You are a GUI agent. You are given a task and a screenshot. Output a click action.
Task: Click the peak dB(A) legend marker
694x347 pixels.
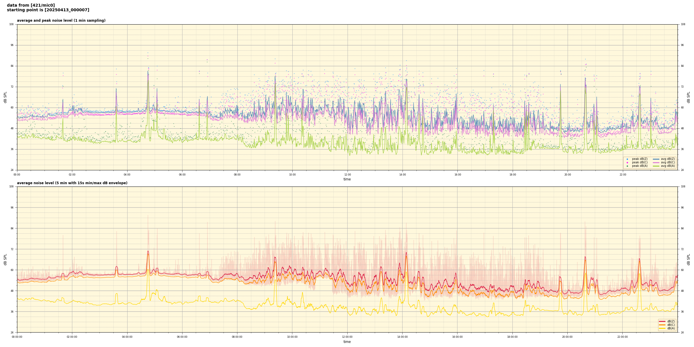pos(627,166)
